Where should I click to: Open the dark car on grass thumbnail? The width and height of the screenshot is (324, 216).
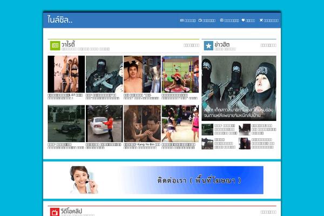[66, 124]
